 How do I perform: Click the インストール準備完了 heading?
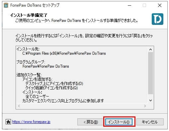click(29, 15)
